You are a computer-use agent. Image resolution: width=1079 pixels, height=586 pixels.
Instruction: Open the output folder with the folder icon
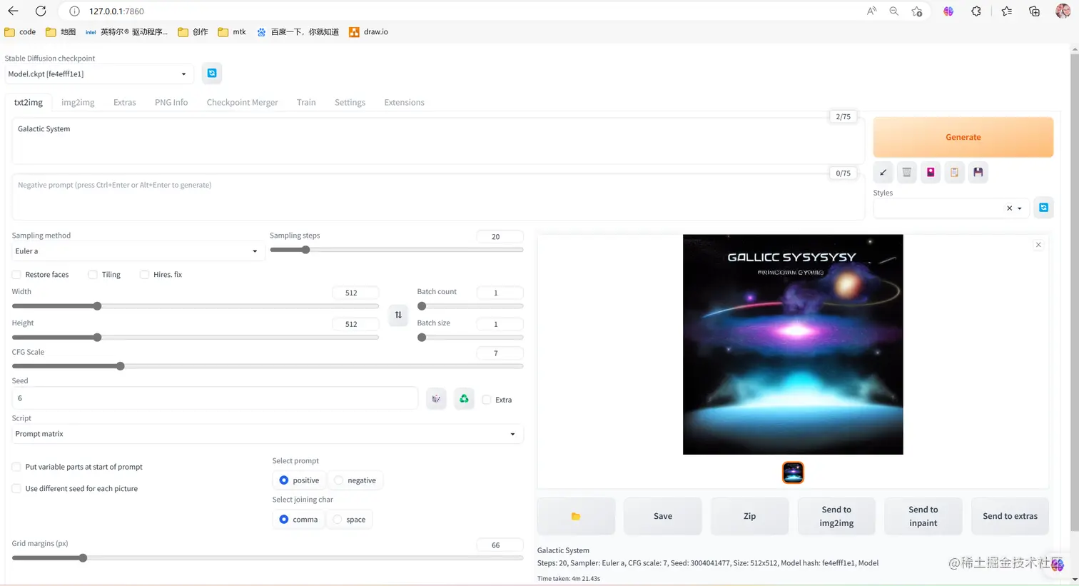tap(576, 516)
